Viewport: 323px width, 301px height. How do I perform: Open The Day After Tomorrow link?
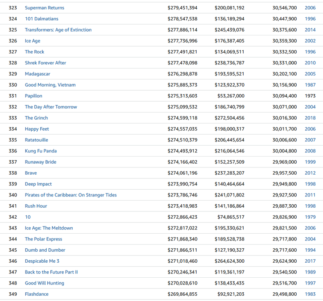51,107
